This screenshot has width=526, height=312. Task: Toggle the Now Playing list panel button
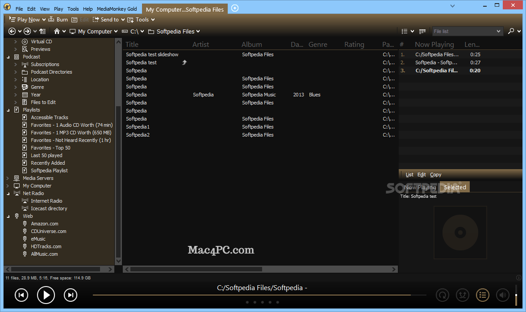click(483, 295)
